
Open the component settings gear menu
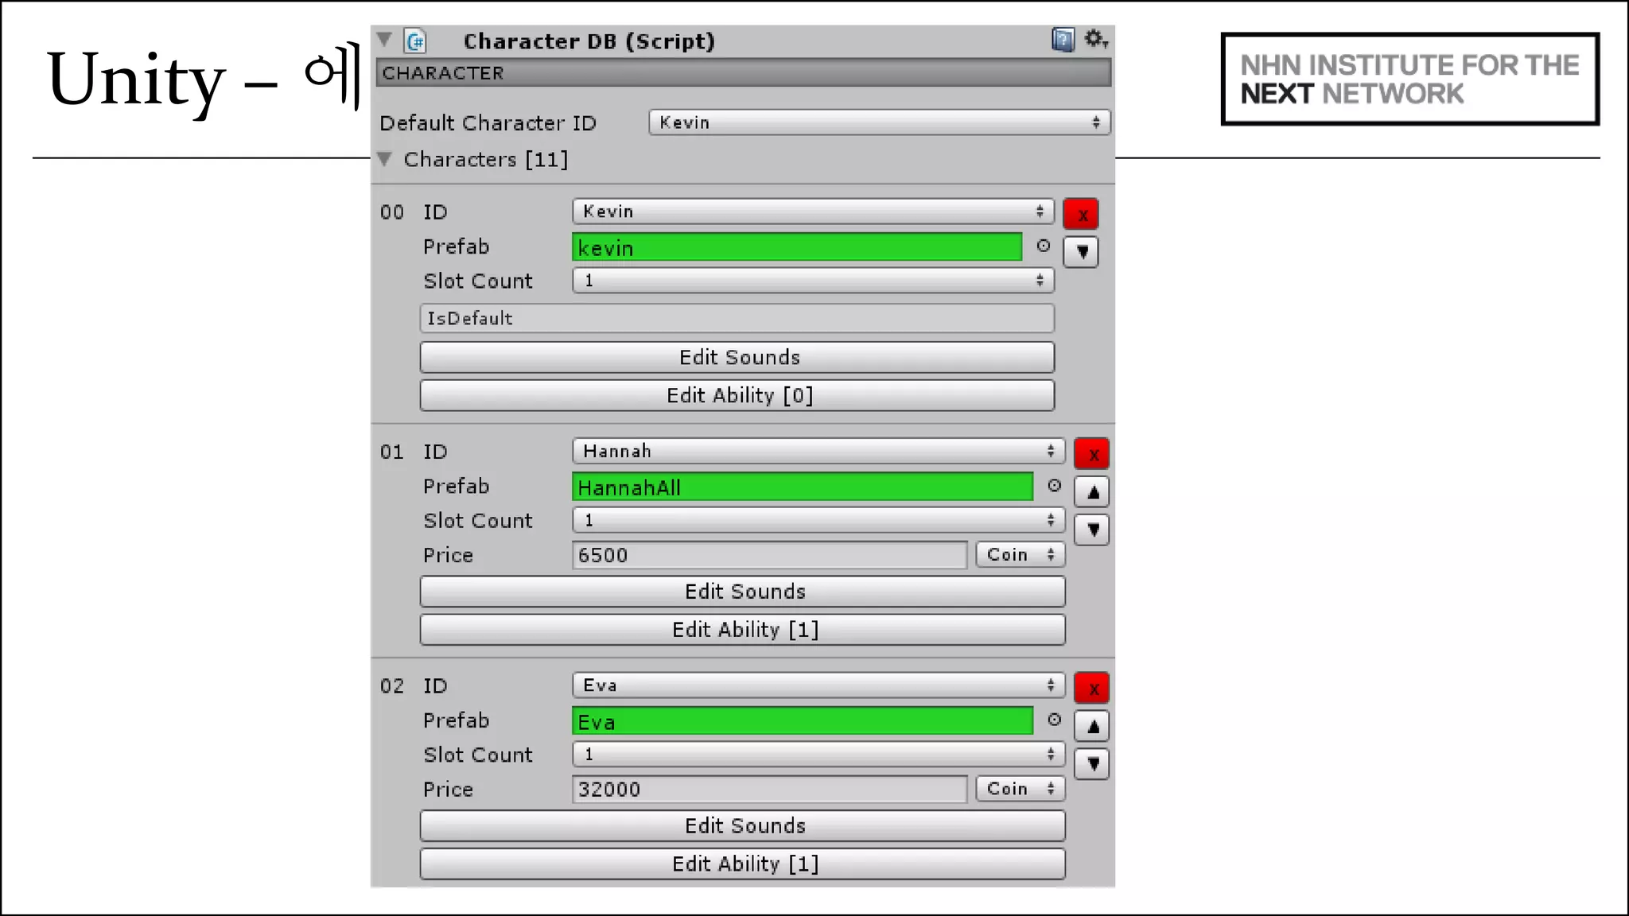pyautogui.click(x=1096, y=39)
